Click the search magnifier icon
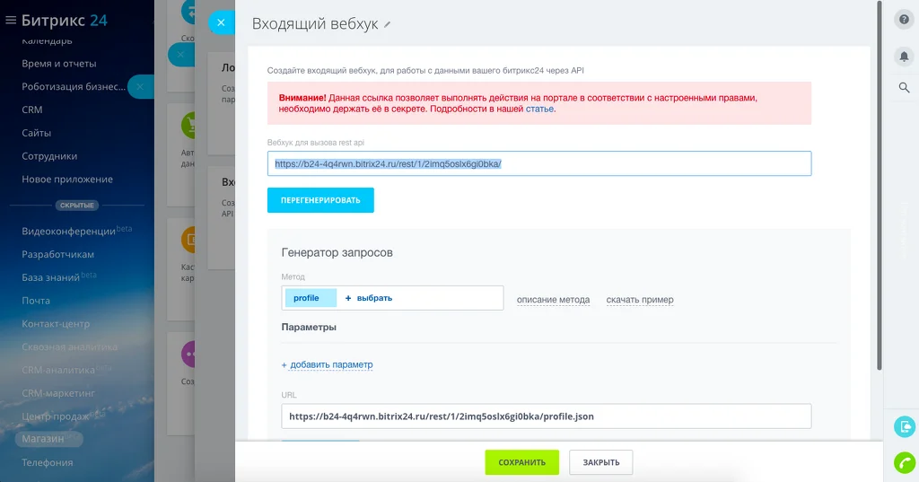The image size is (919, 482). pyautogui.click(x=905, y=87)
